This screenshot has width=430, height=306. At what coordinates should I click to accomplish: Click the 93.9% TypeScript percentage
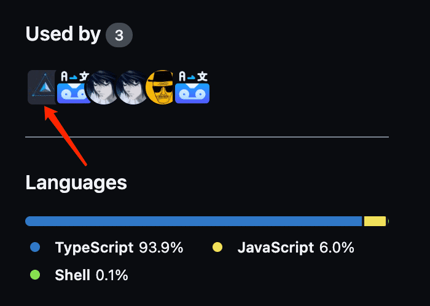161,248
